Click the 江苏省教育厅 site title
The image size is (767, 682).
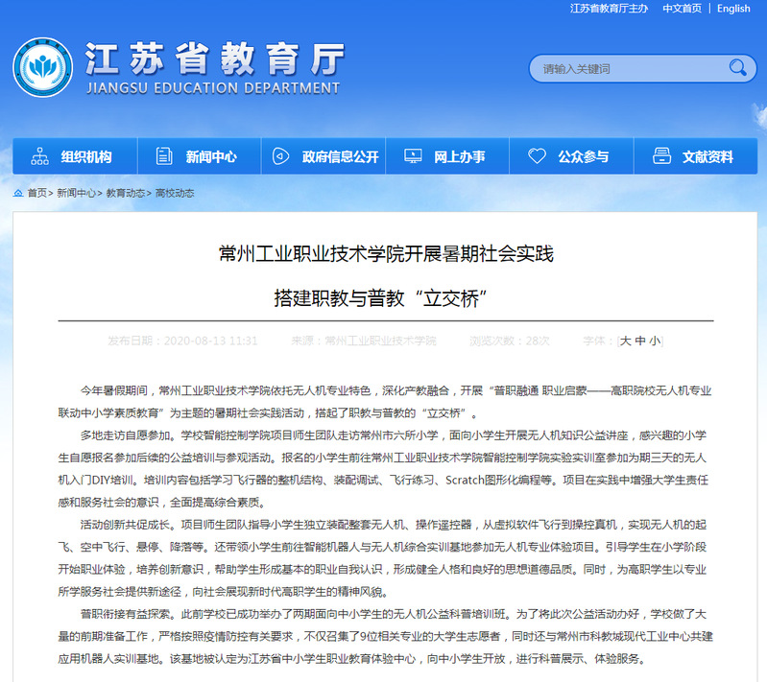[x=215, y=59]
